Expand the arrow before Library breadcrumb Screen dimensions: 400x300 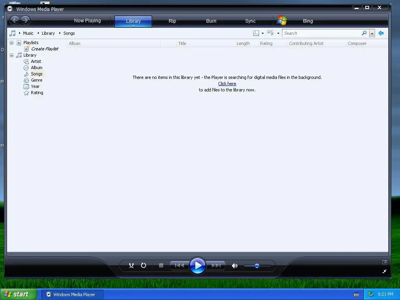coord(38,33)
